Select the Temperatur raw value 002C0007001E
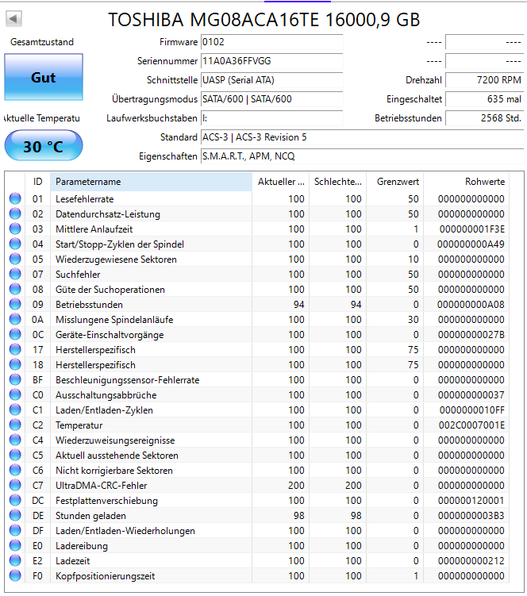The height and width of the screenshot is (596, 527). [x=471, y=425]
